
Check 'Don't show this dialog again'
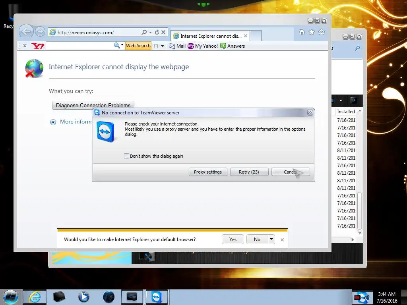coord(126,156)
